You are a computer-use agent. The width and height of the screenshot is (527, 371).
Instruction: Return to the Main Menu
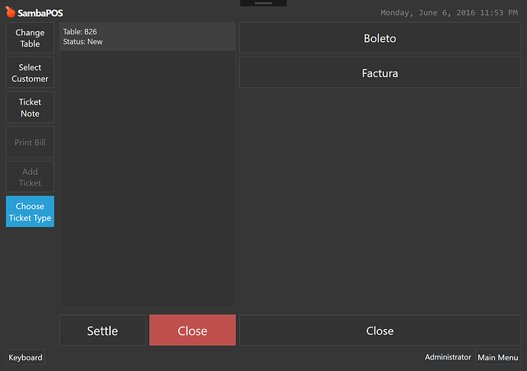pos(498,357)
